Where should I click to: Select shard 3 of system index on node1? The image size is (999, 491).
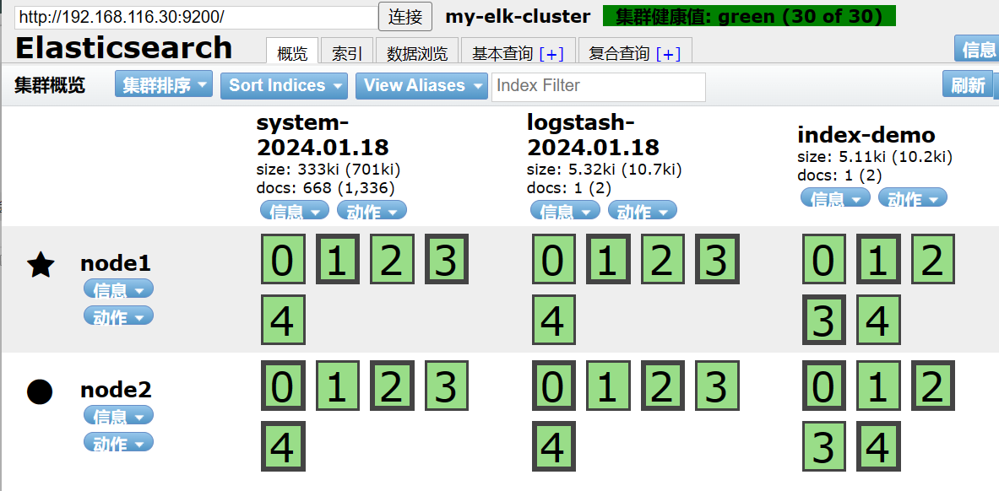click(x=447, y=259)
